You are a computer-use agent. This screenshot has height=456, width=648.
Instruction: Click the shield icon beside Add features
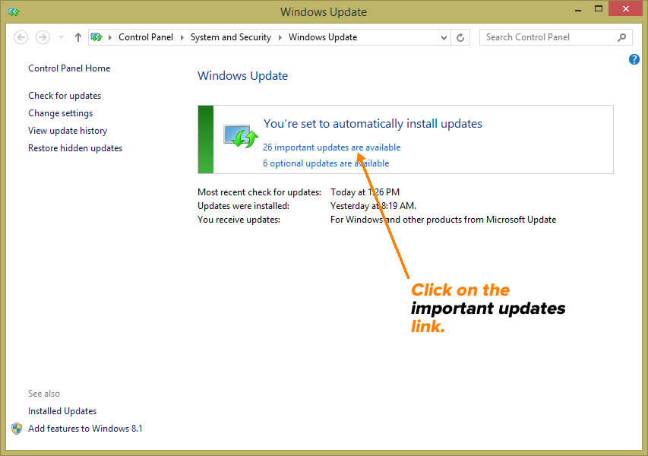coord(17,429)
